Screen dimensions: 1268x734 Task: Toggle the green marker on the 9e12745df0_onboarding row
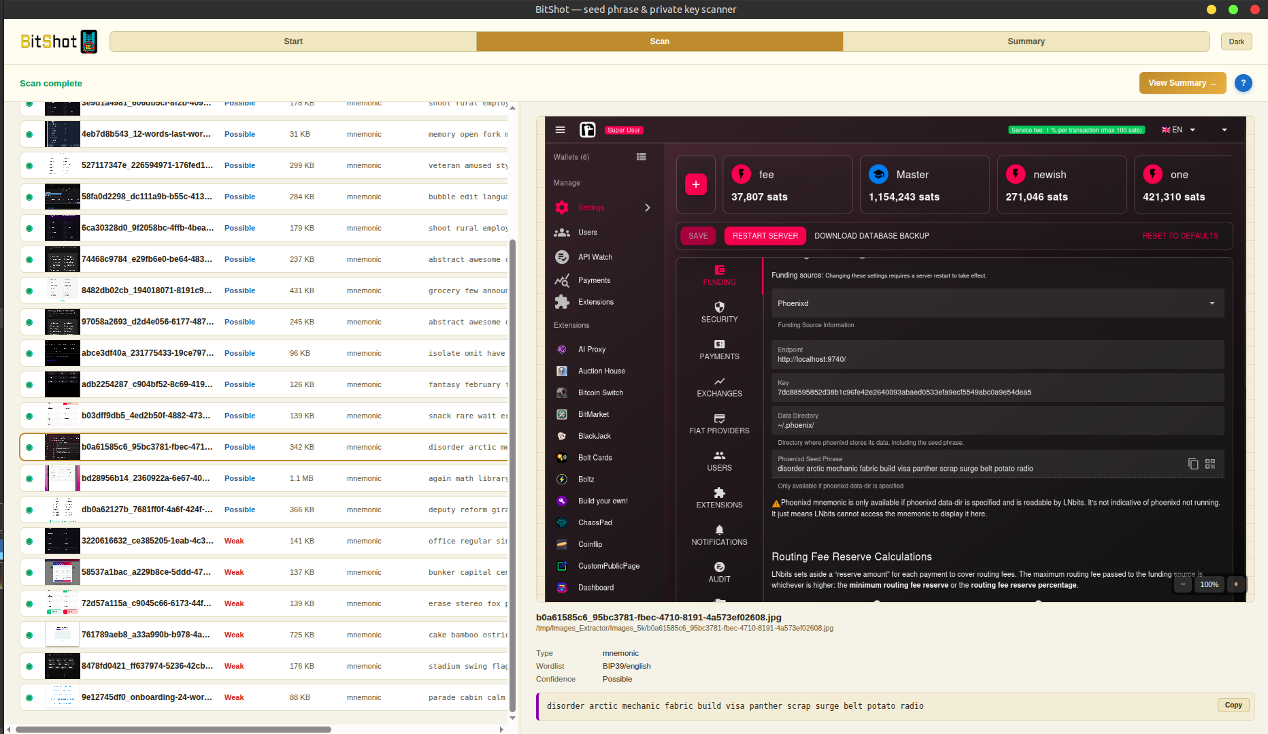[x=29, y=698]
